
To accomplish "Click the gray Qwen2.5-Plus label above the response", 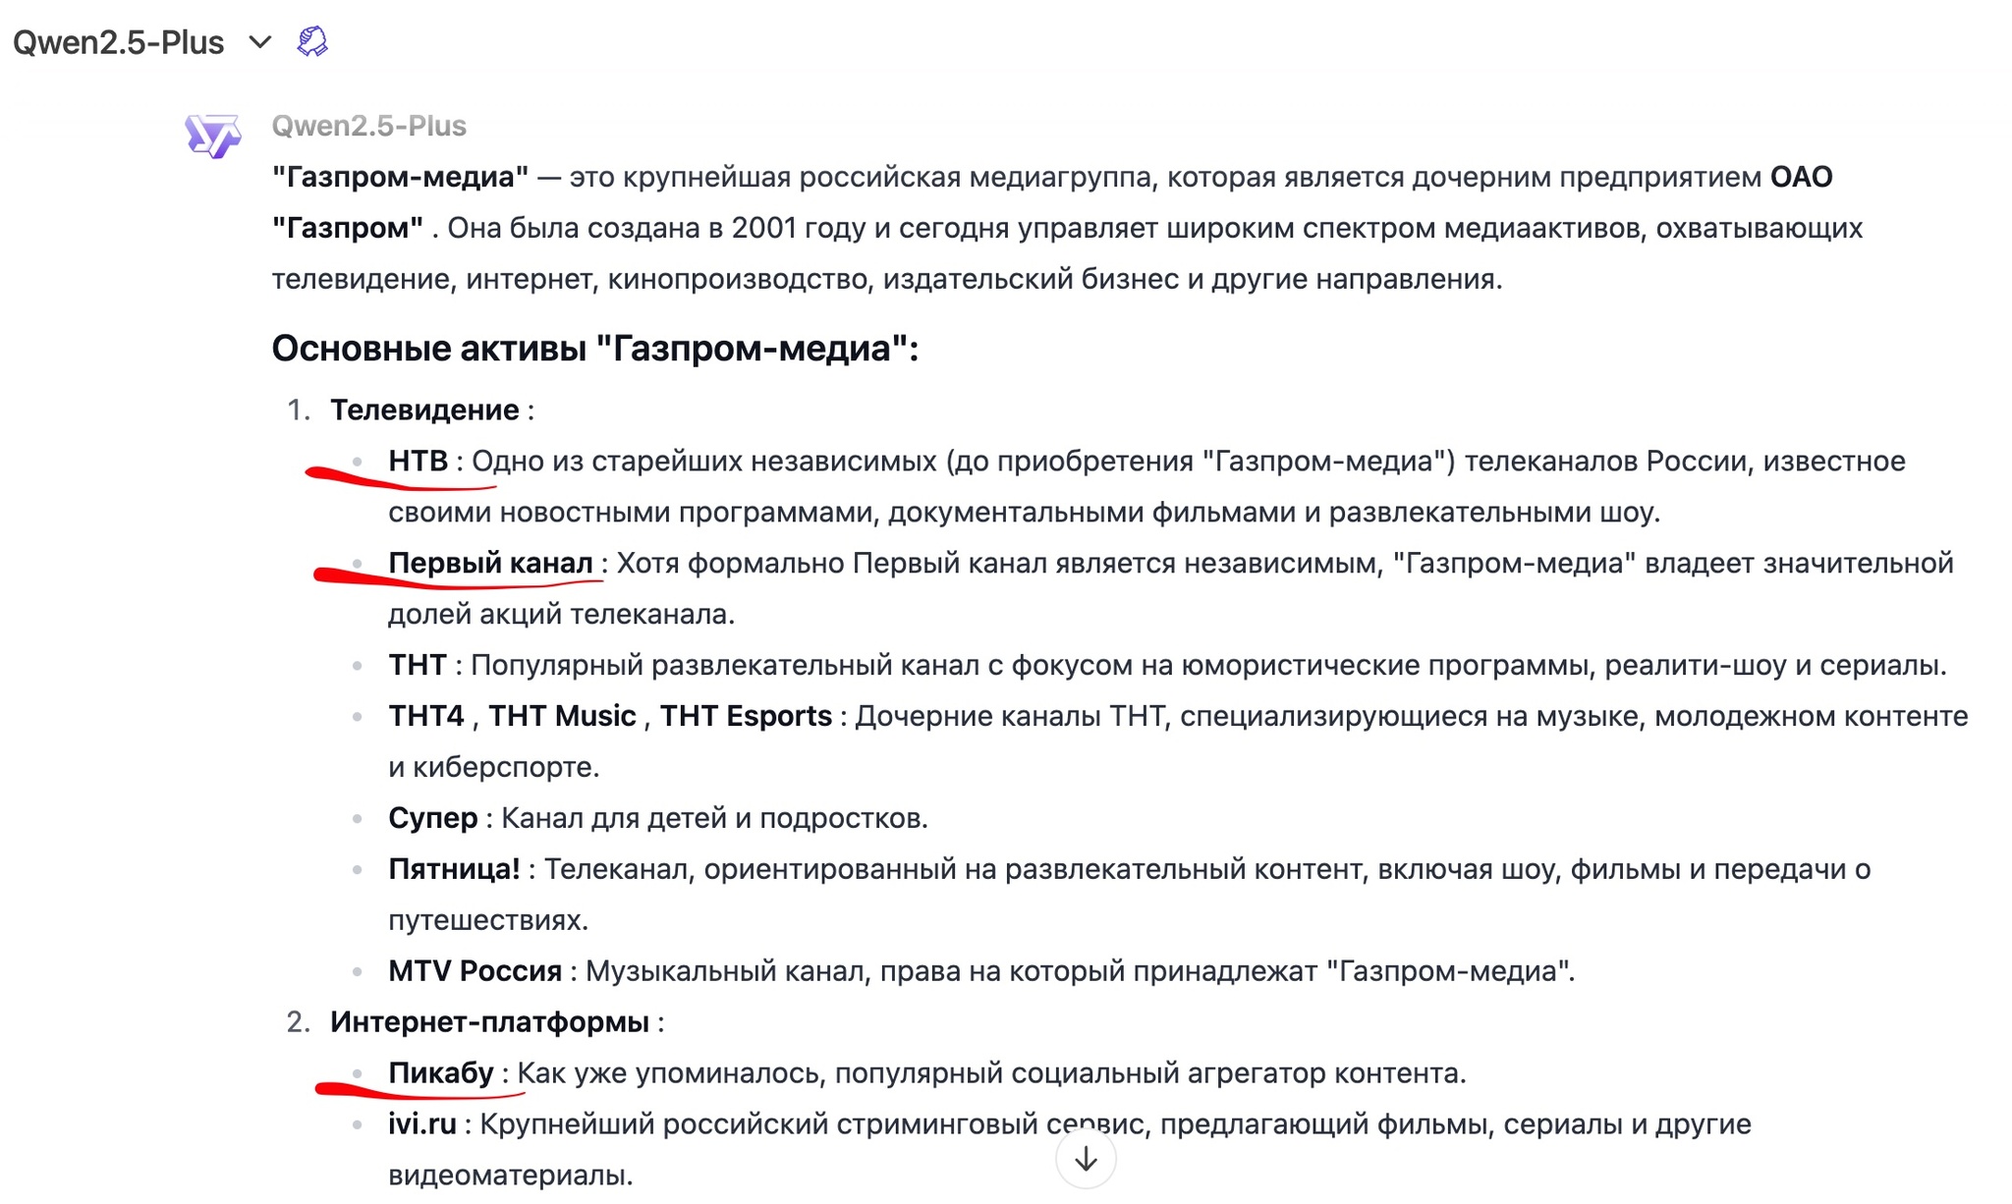I will (368, 126).
